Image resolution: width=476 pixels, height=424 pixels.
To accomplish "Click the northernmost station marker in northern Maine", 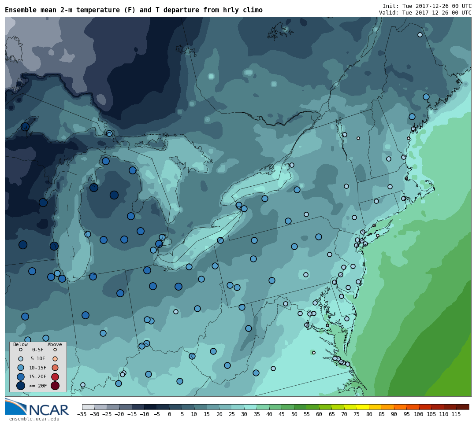I will click(x=420, y=35).
